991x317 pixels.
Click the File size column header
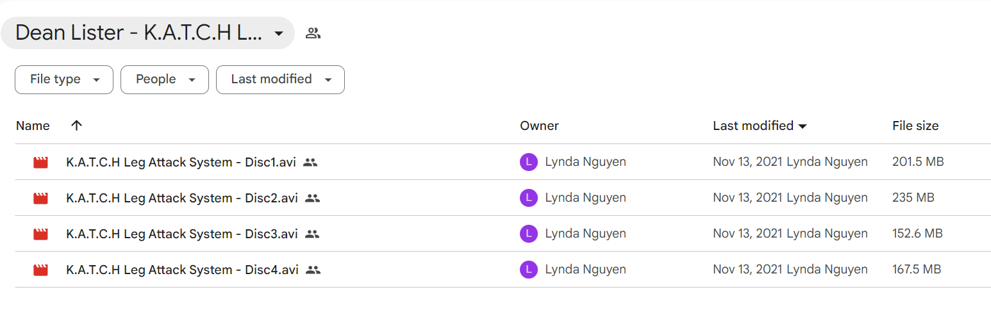click(x=915, y=126)
